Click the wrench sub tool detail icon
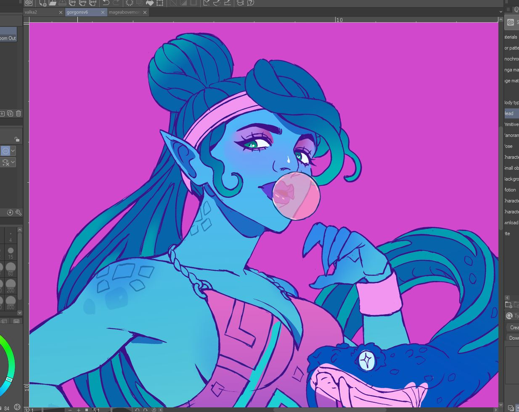The image size is (519, 412). click(x=19, y=213)
